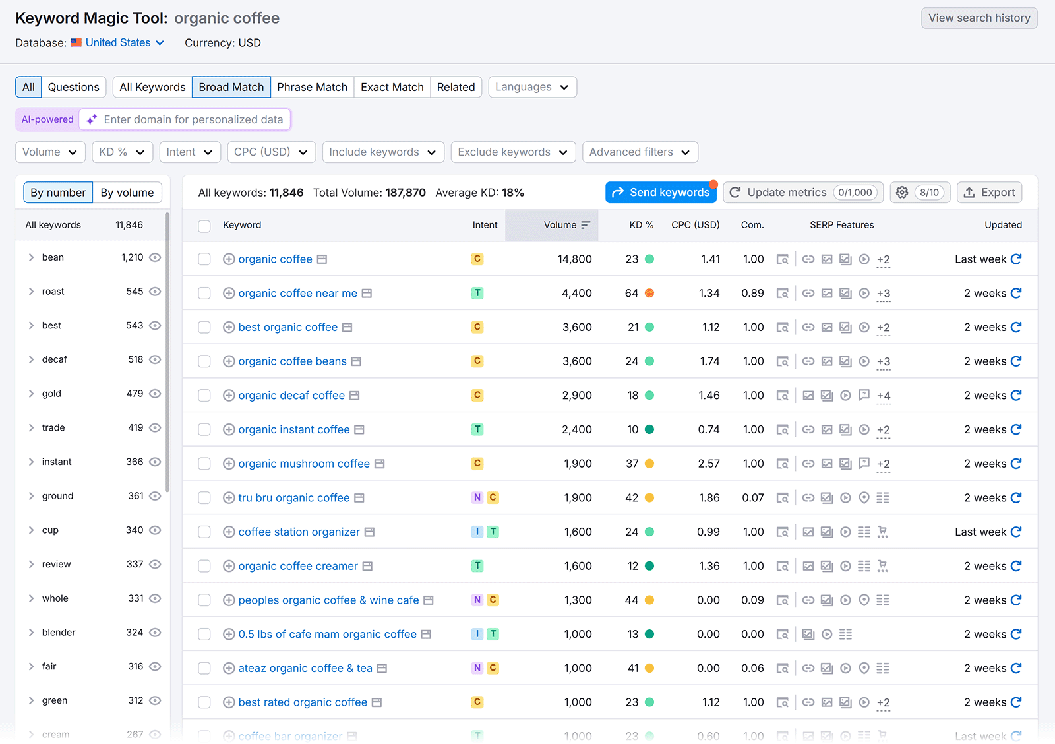1055x744 pixels.
Task: Open the Languages dropdown
Action: click(x=531, y=86)
